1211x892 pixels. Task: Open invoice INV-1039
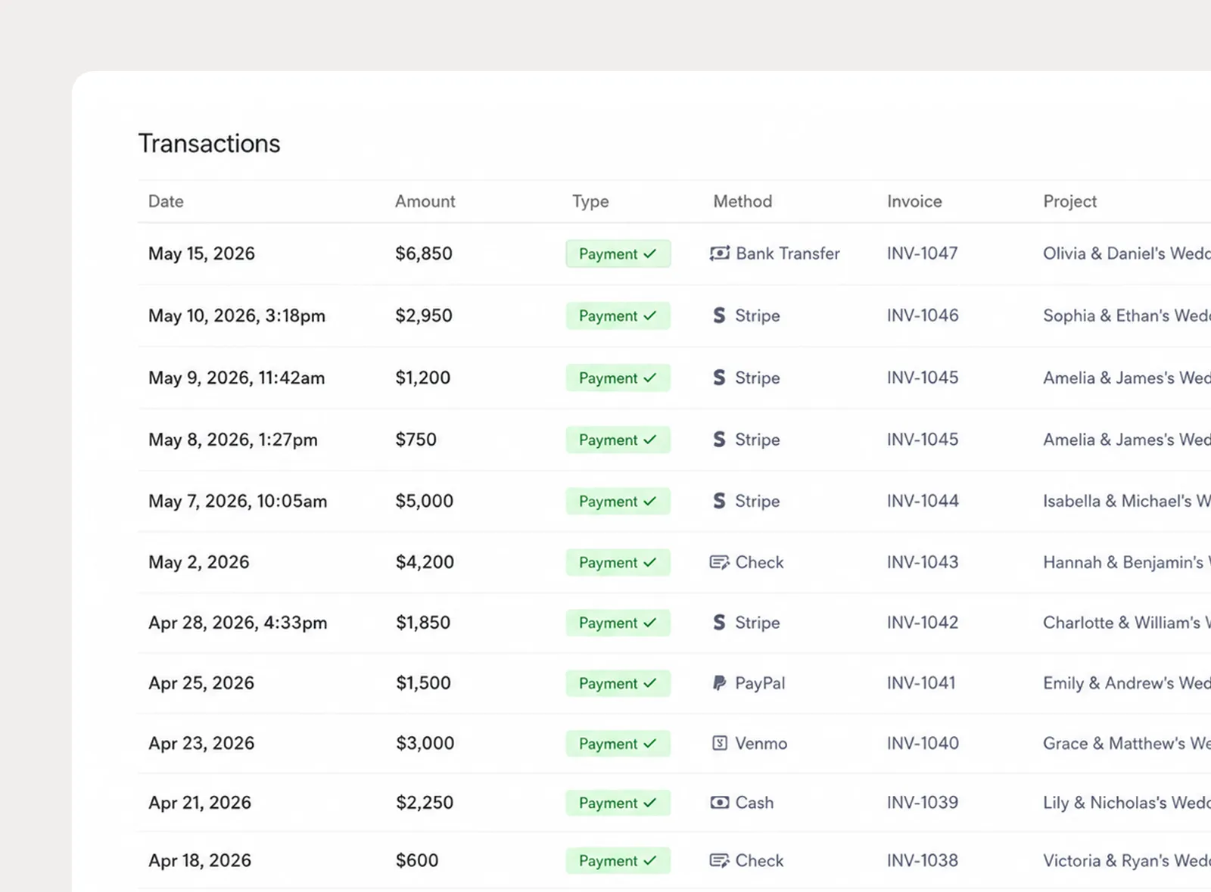[x=923, y=803]
